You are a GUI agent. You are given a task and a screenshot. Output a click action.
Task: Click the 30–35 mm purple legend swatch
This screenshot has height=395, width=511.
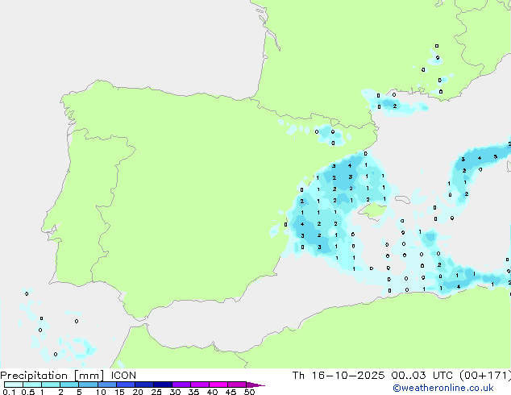coord(181,385)
